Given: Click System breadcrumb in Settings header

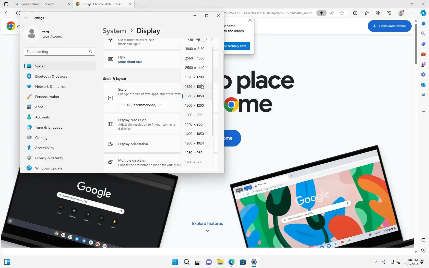Looking at the screenshot, I should tap(114, 31).
